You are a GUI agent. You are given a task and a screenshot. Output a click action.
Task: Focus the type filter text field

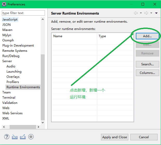[x=23, y=13]
